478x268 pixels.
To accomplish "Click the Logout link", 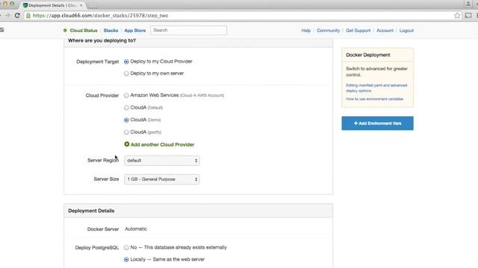I will coord(406,31).
